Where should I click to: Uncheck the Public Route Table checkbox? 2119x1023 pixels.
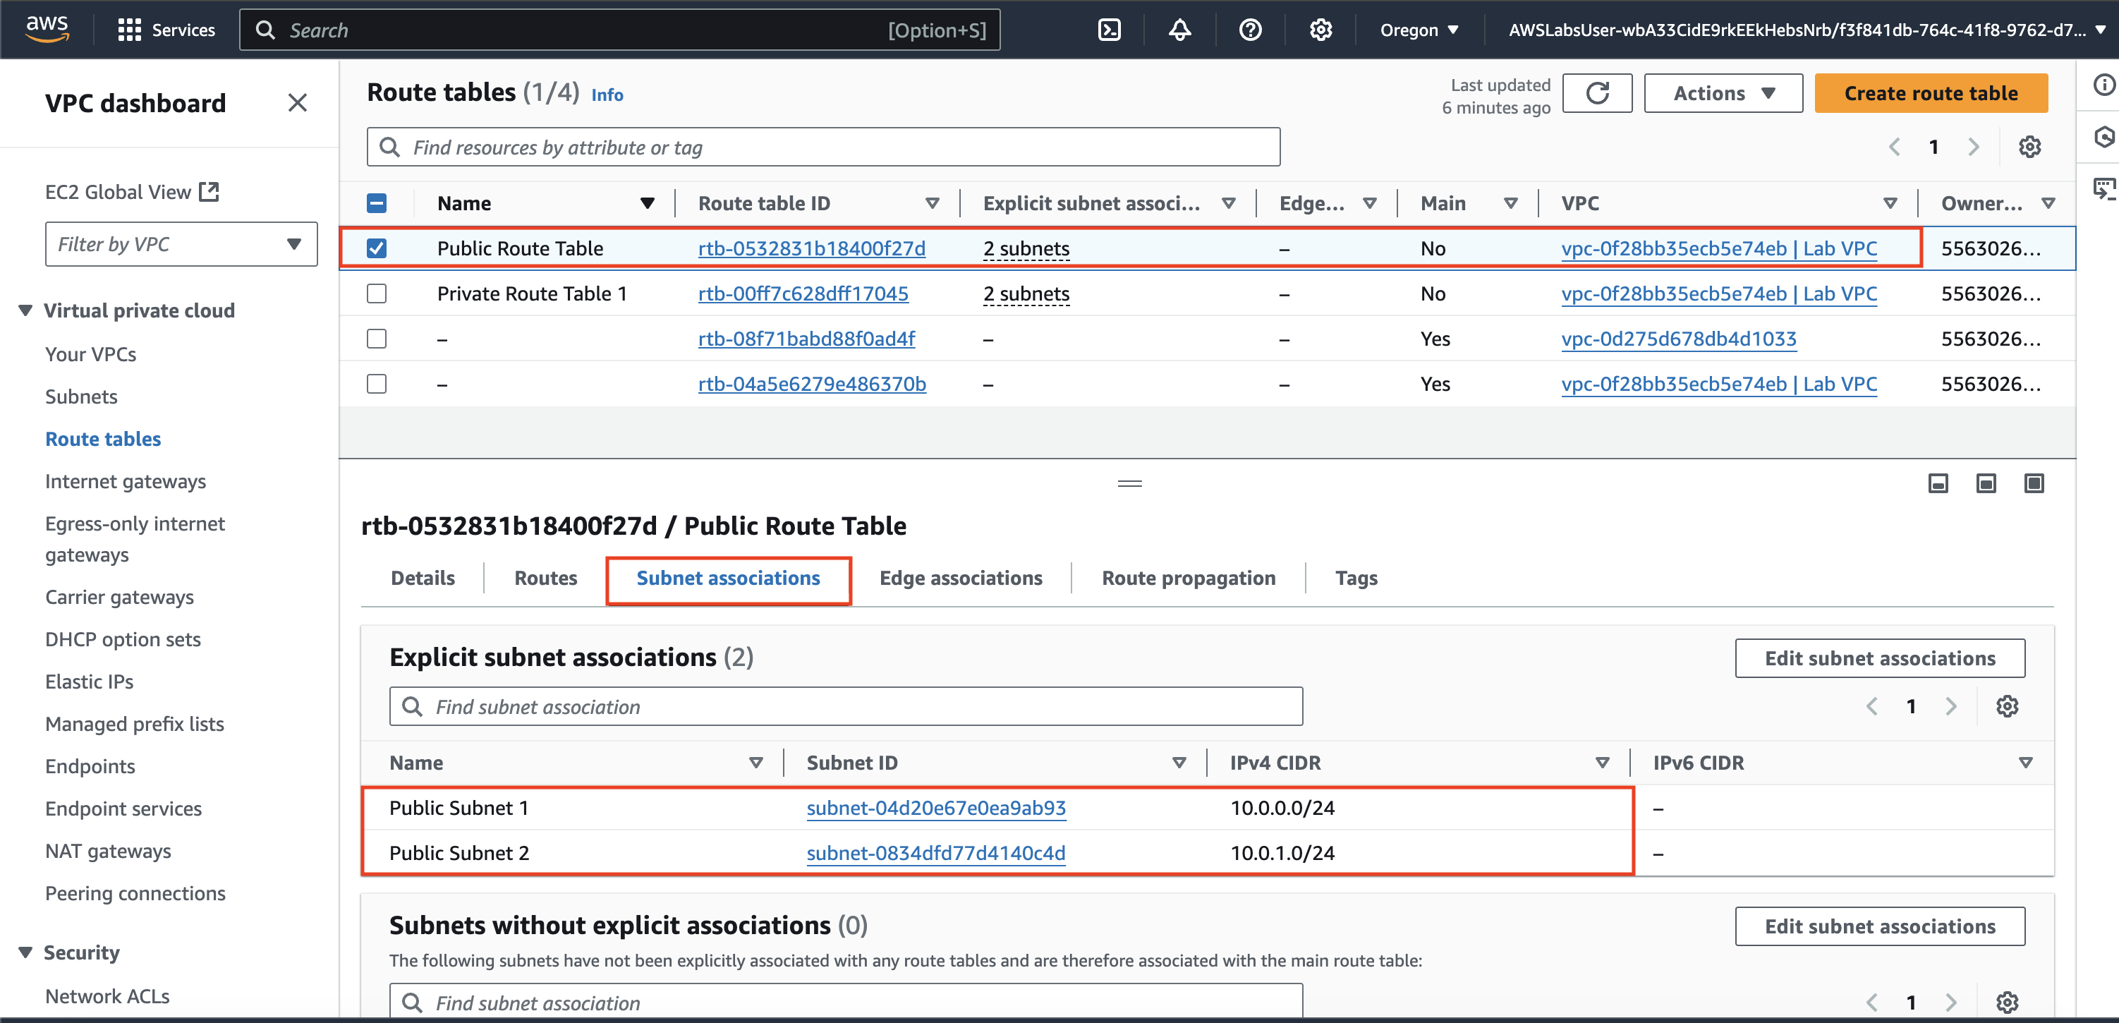click(x=377, y=248)
